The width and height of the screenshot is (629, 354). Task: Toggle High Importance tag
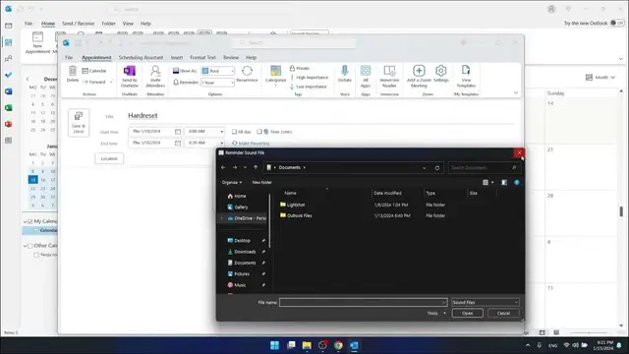tap(310, 78)
